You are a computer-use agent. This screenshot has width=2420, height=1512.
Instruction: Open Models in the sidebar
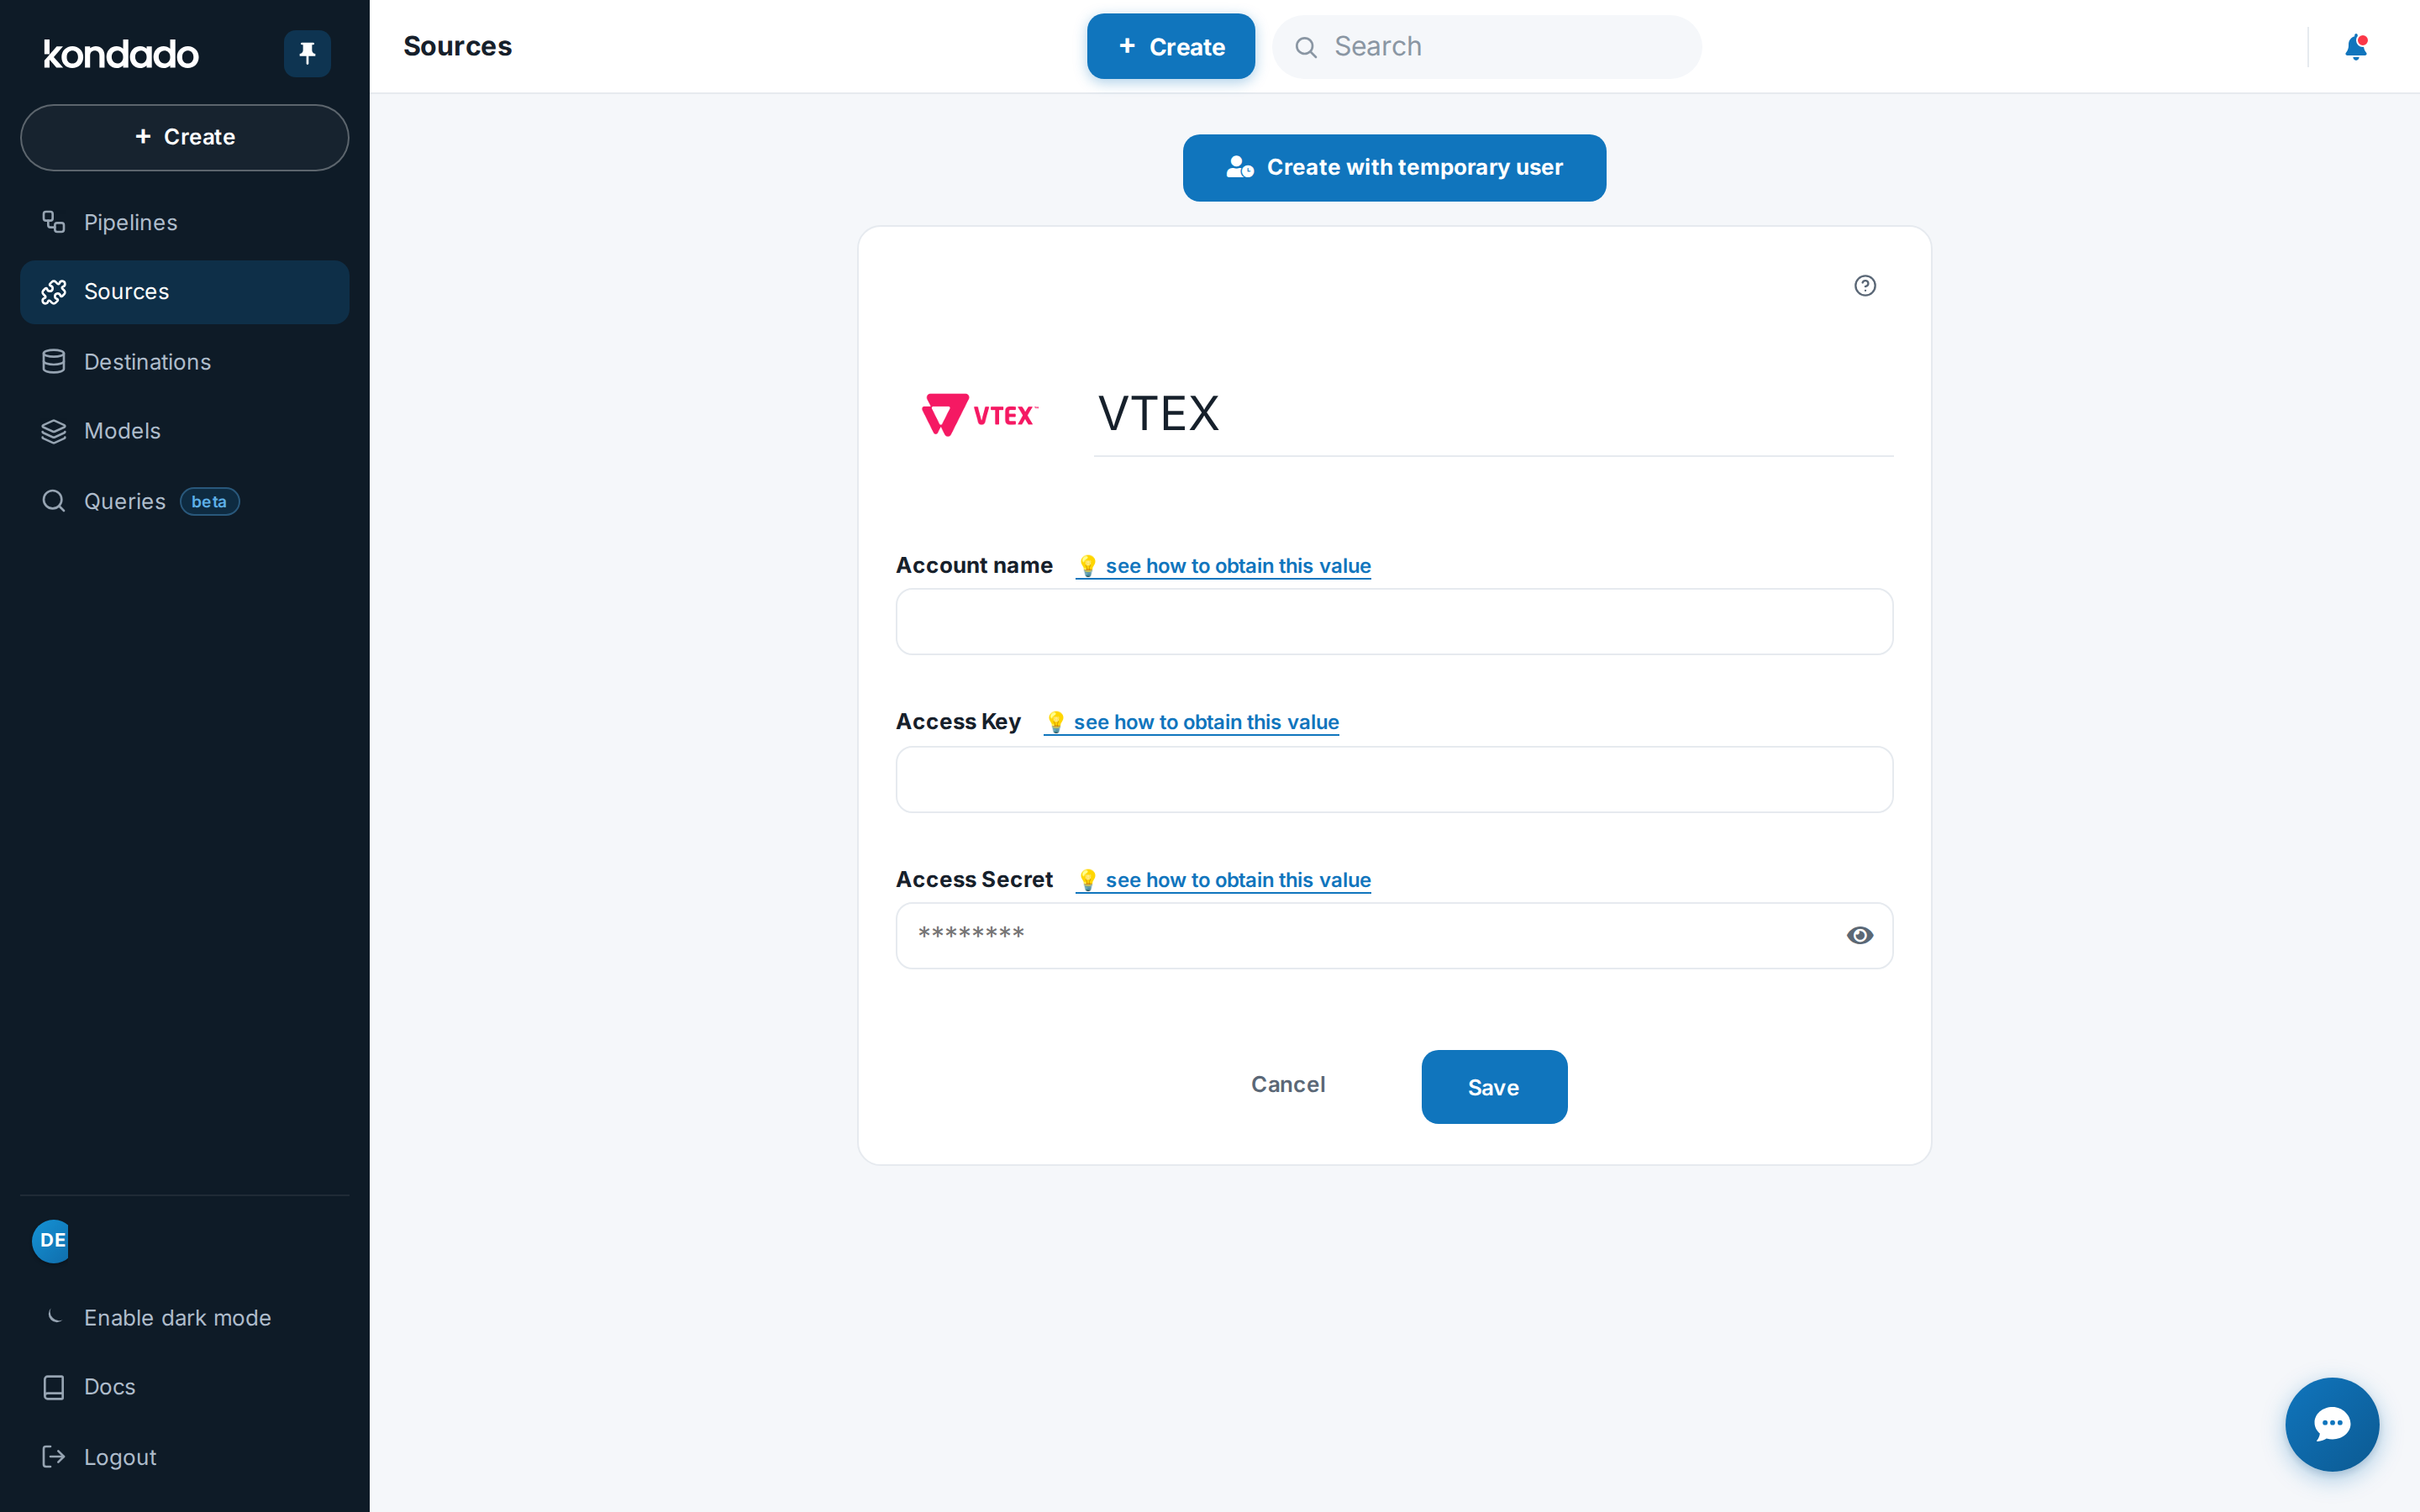(x=185, y=431)
